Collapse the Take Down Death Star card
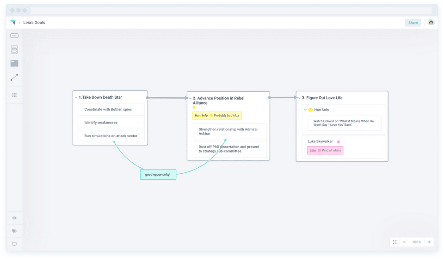This screenshot has height=259, width=444. click(76, 98)
